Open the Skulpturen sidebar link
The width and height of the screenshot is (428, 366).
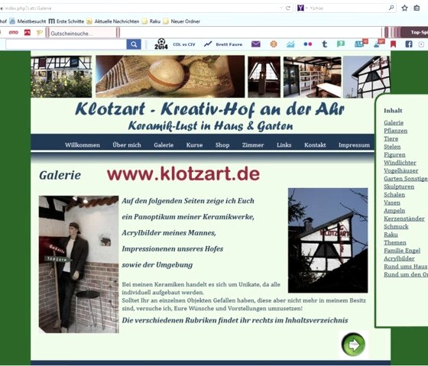[x=399, y=186]
